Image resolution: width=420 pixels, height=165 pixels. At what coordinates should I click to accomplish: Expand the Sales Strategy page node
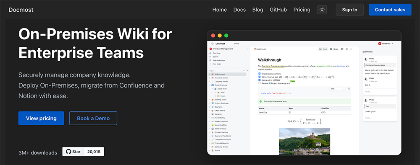(210, 129)
